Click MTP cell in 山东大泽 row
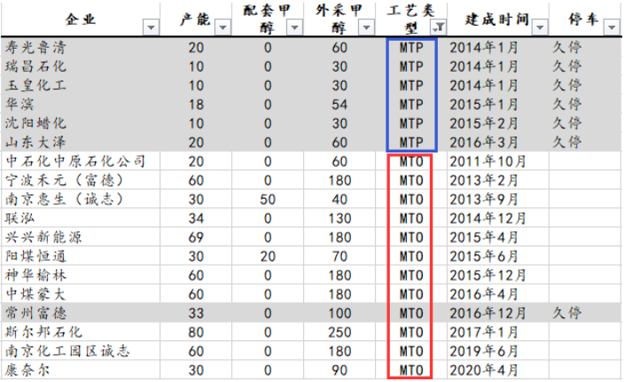This screenshot has width=624, height=382. click(411, 143)
